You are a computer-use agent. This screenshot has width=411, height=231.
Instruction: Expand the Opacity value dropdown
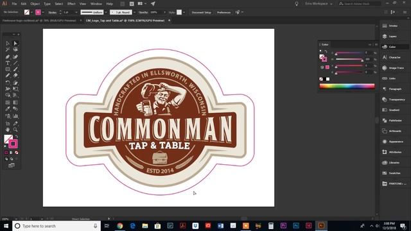164,12
